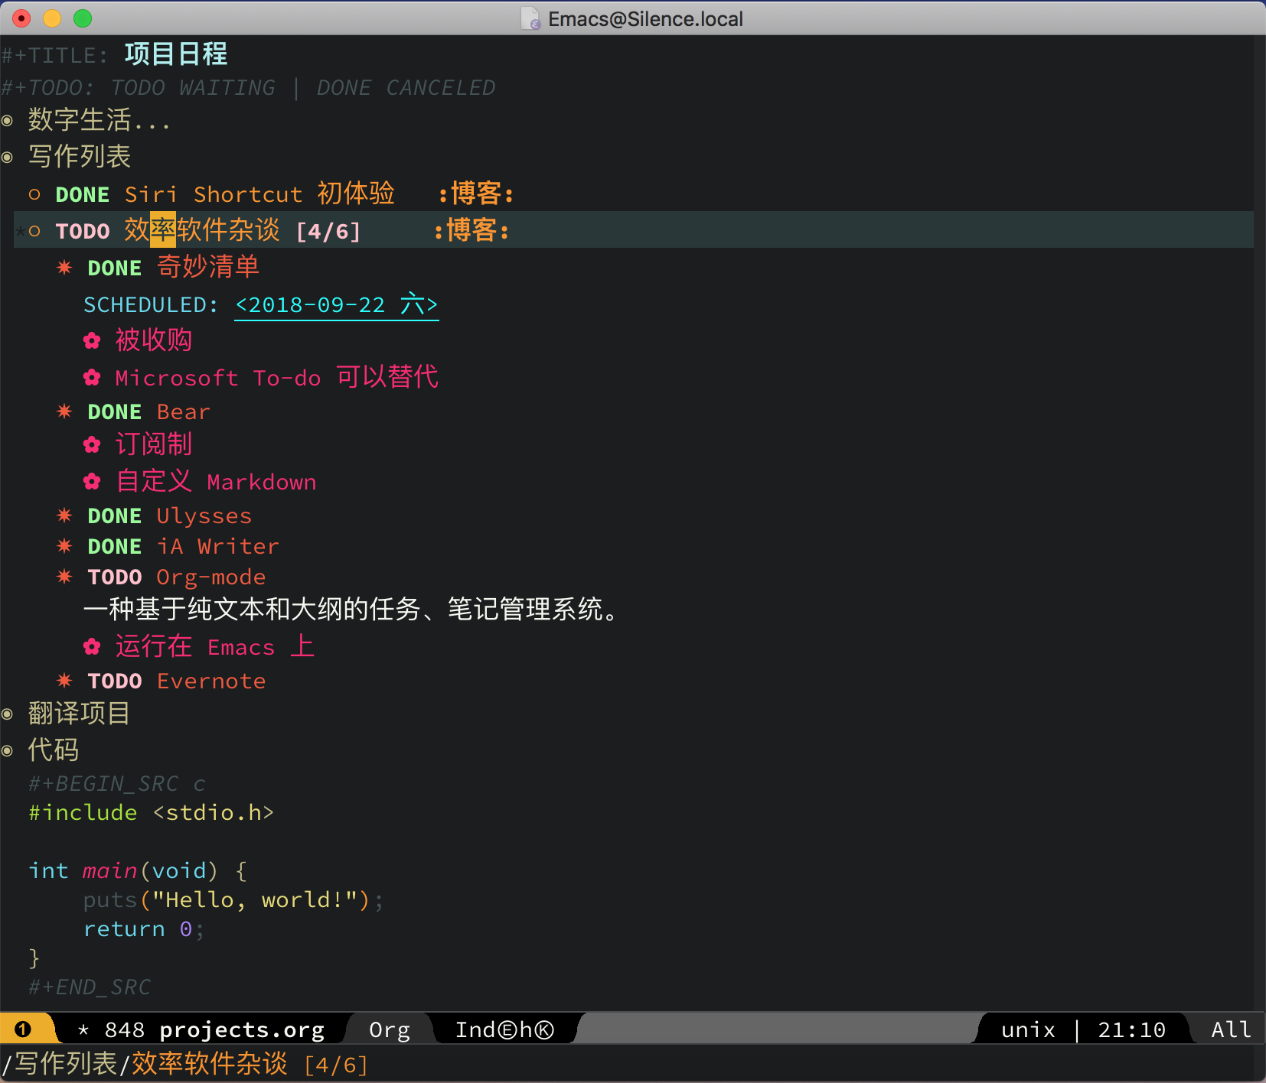Click the main function name in code
Viewport: 1266px width, 1083px height.
click(x=109, y=870)
